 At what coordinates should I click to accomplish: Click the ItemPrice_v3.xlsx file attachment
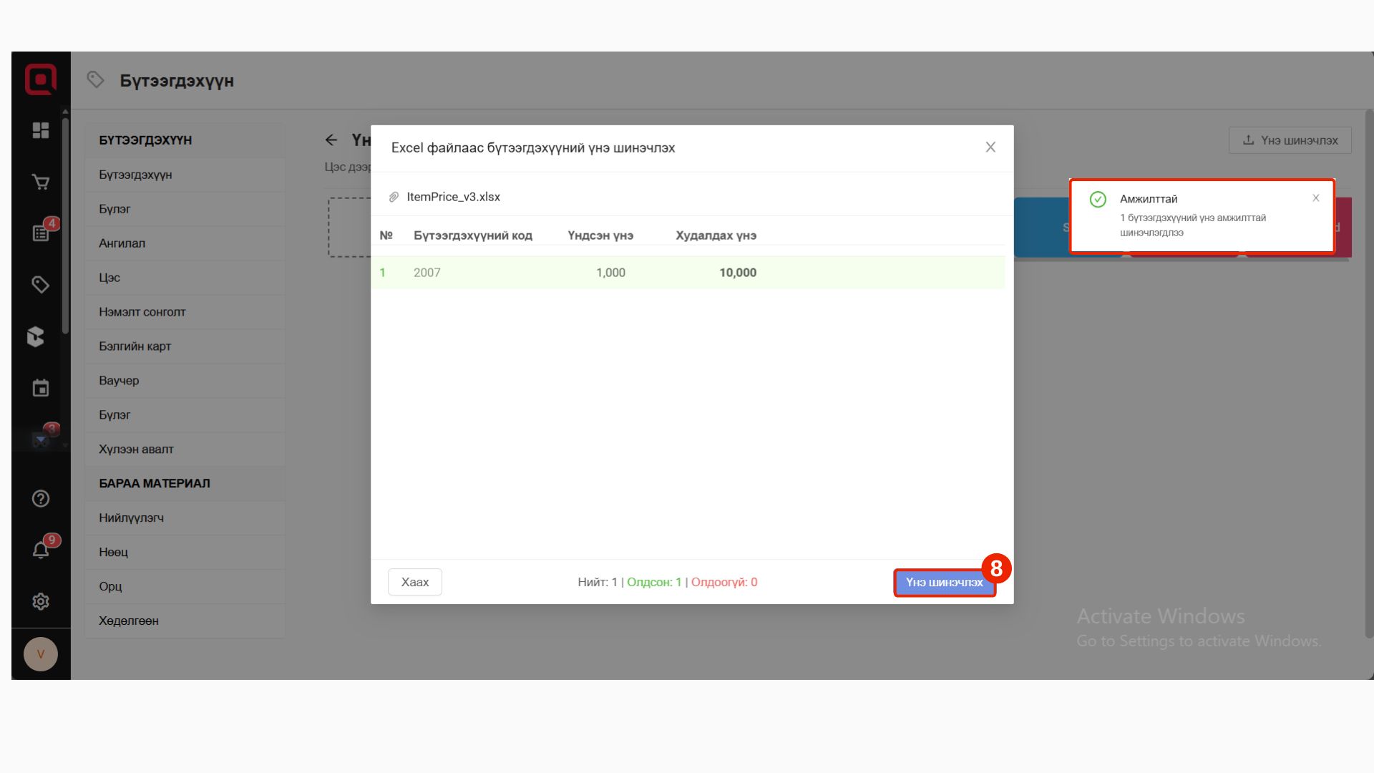453,197
